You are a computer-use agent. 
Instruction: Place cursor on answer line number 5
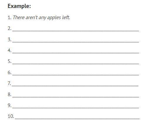click(x=75, y=64)
